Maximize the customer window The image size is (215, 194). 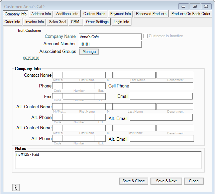195,6
